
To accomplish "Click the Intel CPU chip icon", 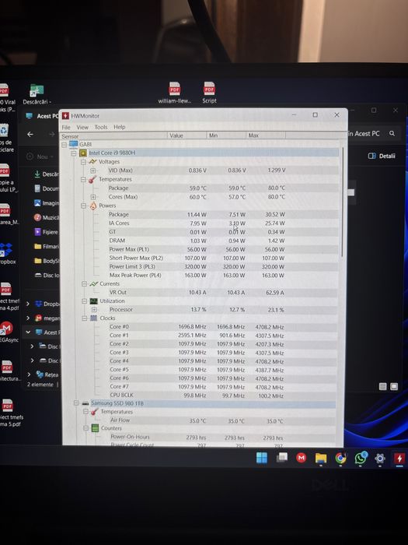I will click(83, 153).
